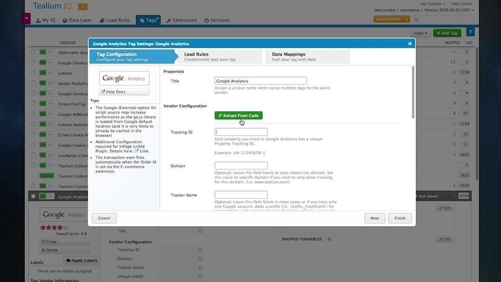Click the Google Analytics logo in dialog

coord(124,78)
